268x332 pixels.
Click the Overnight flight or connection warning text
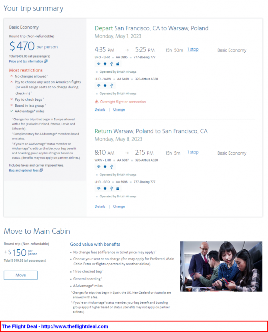coord(123,101)
